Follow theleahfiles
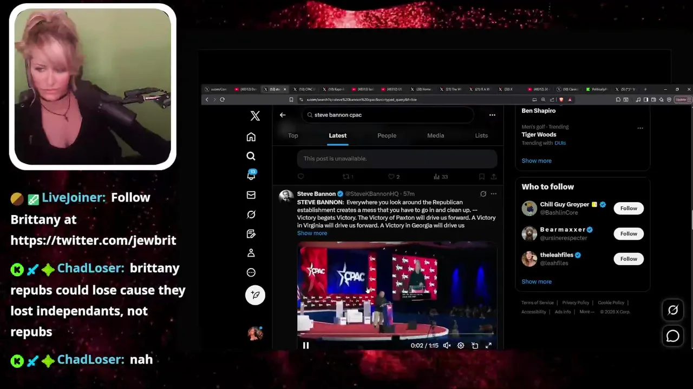 [629, 259]
